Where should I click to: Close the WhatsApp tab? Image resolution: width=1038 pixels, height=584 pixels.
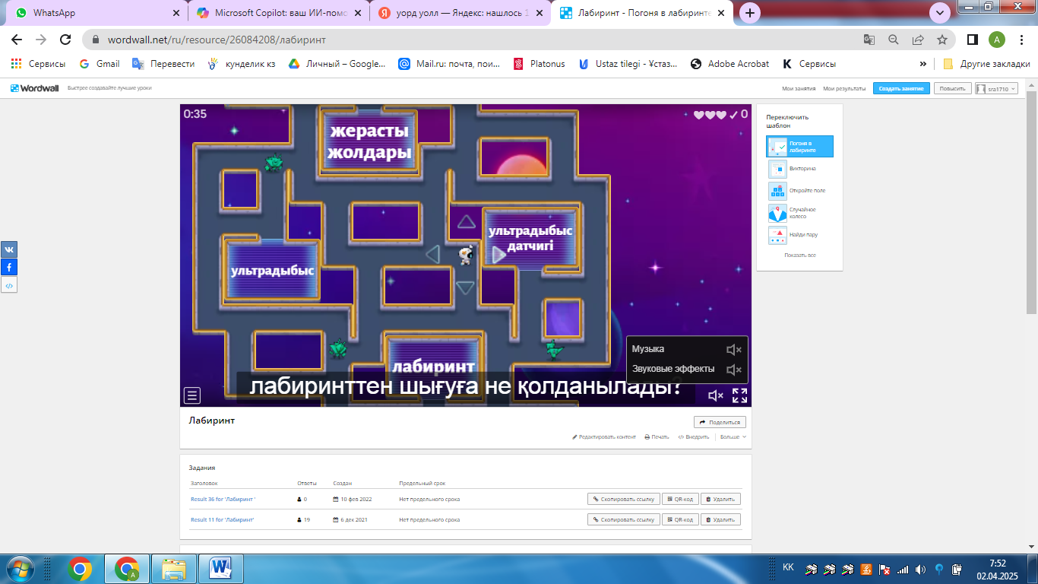click(x=176, y=13)
